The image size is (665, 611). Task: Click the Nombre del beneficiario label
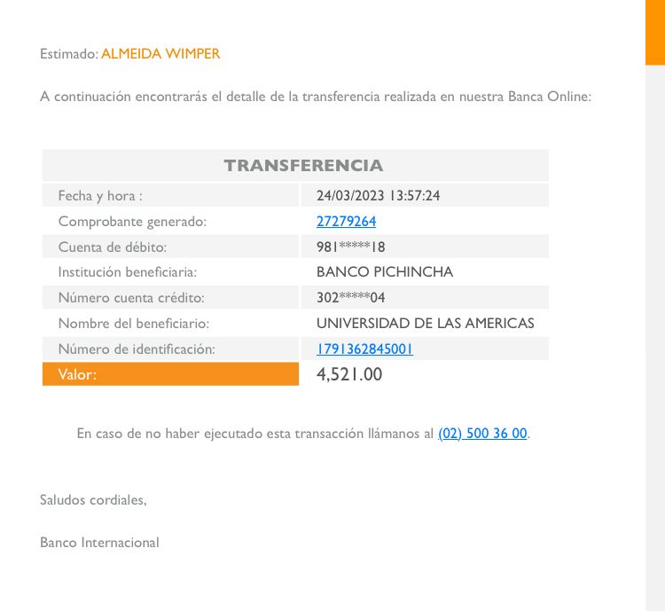[133, 323]
